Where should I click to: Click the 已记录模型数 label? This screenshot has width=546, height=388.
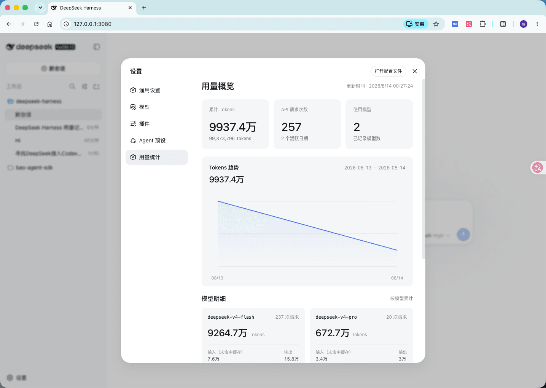[x=367, y=139]
